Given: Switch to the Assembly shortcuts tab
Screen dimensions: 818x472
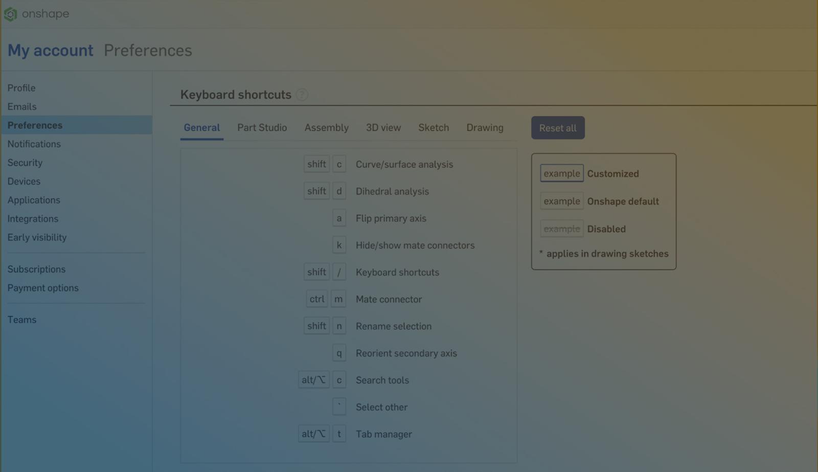Looking at the screenshot, I should (x=326, y=128).
